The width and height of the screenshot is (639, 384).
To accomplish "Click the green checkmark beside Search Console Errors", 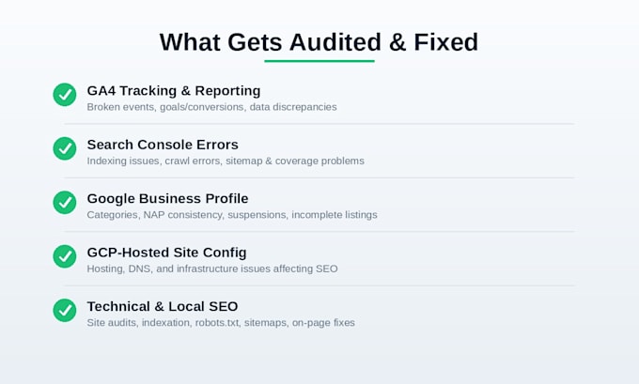I will coord(65,148).
